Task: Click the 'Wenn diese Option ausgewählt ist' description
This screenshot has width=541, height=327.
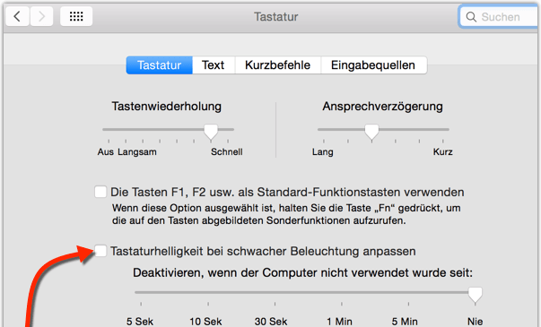Action: click(x=286, y=214)
